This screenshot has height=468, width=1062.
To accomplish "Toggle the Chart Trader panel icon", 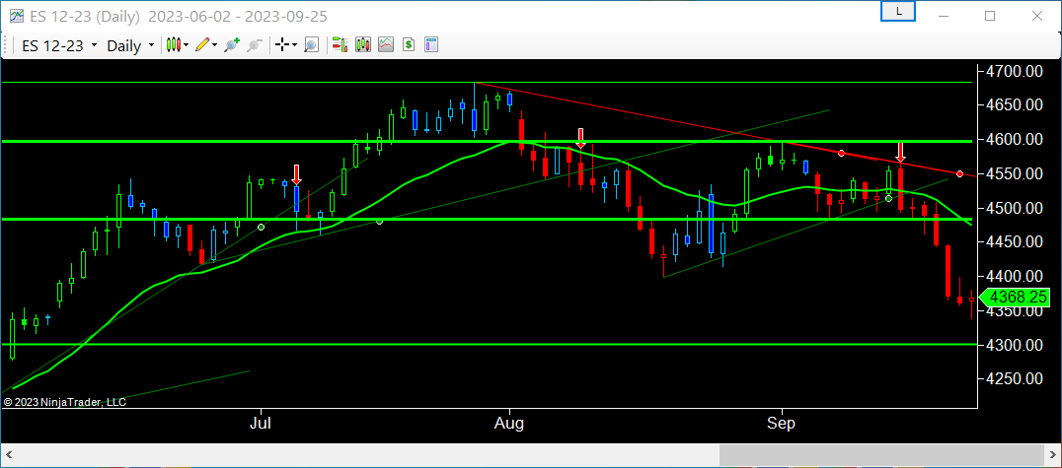I will pos(340,45).
